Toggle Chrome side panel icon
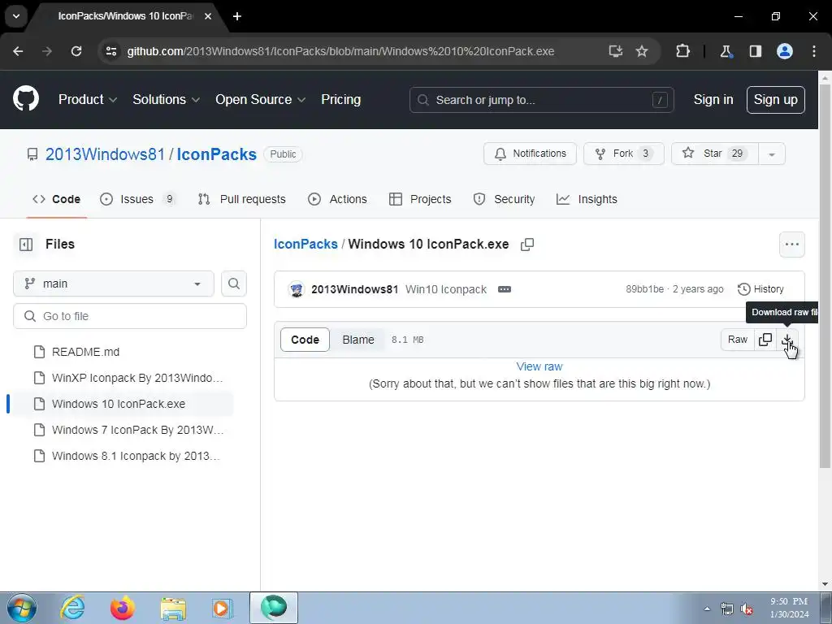832x624 pixels. coord(755,51)
